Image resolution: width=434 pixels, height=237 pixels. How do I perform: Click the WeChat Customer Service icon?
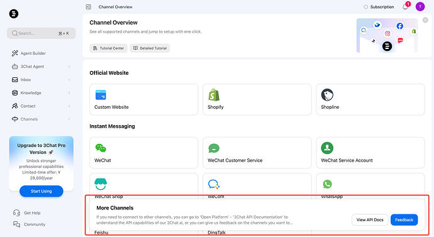point(214,148)
